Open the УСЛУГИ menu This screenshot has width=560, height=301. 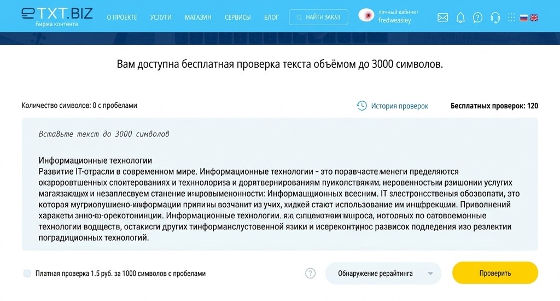[x=161, y=17]
